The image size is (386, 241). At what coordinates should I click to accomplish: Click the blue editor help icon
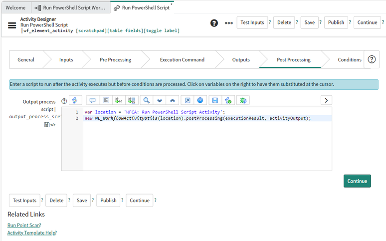[200, 100]
